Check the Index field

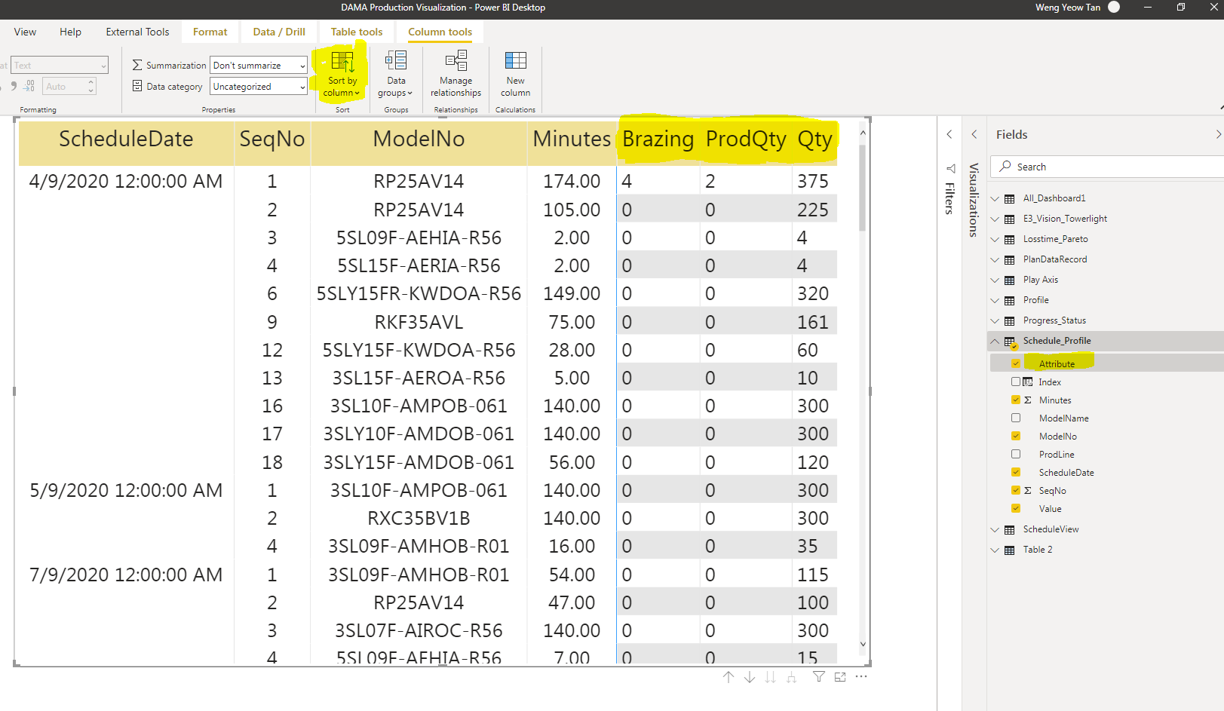point(1016,382)
